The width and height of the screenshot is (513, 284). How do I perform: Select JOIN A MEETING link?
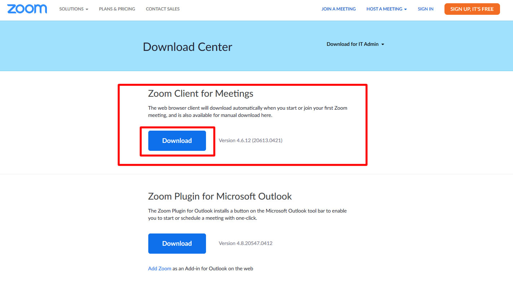pos(338,9)
